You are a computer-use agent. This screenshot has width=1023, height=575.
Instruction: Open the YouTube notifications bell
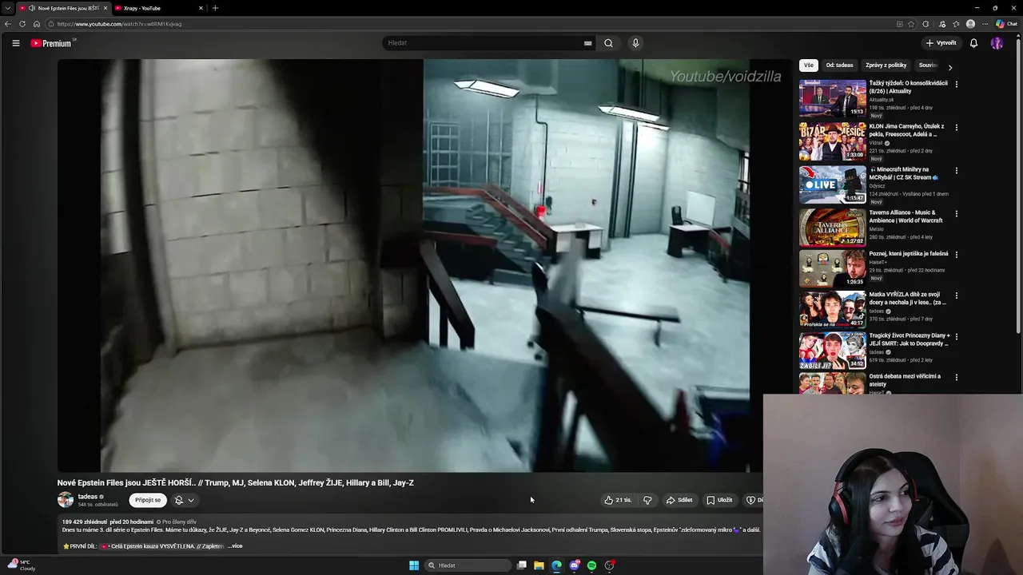click(973, 43)
